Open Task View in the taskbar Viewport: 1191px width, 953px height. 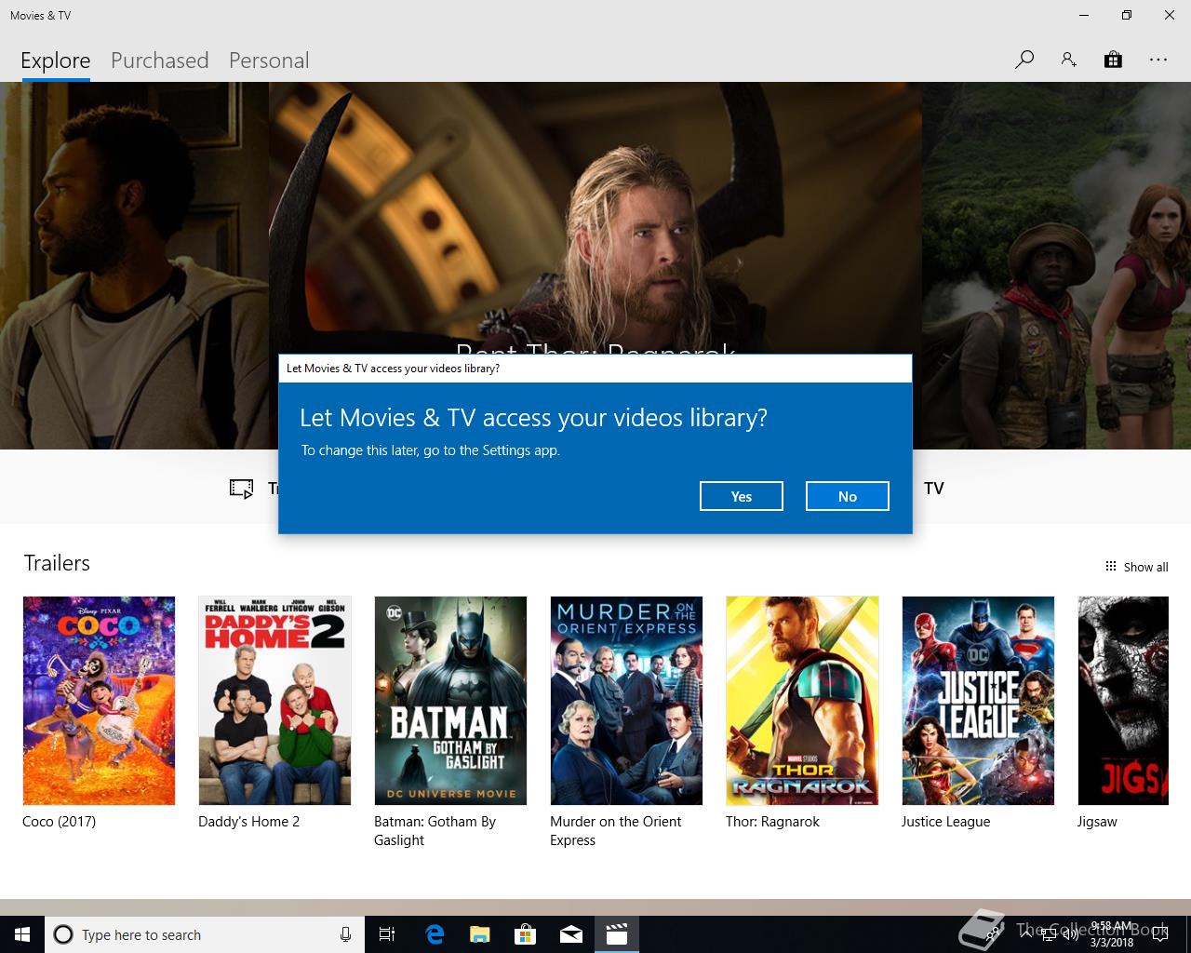coord(387,934)
